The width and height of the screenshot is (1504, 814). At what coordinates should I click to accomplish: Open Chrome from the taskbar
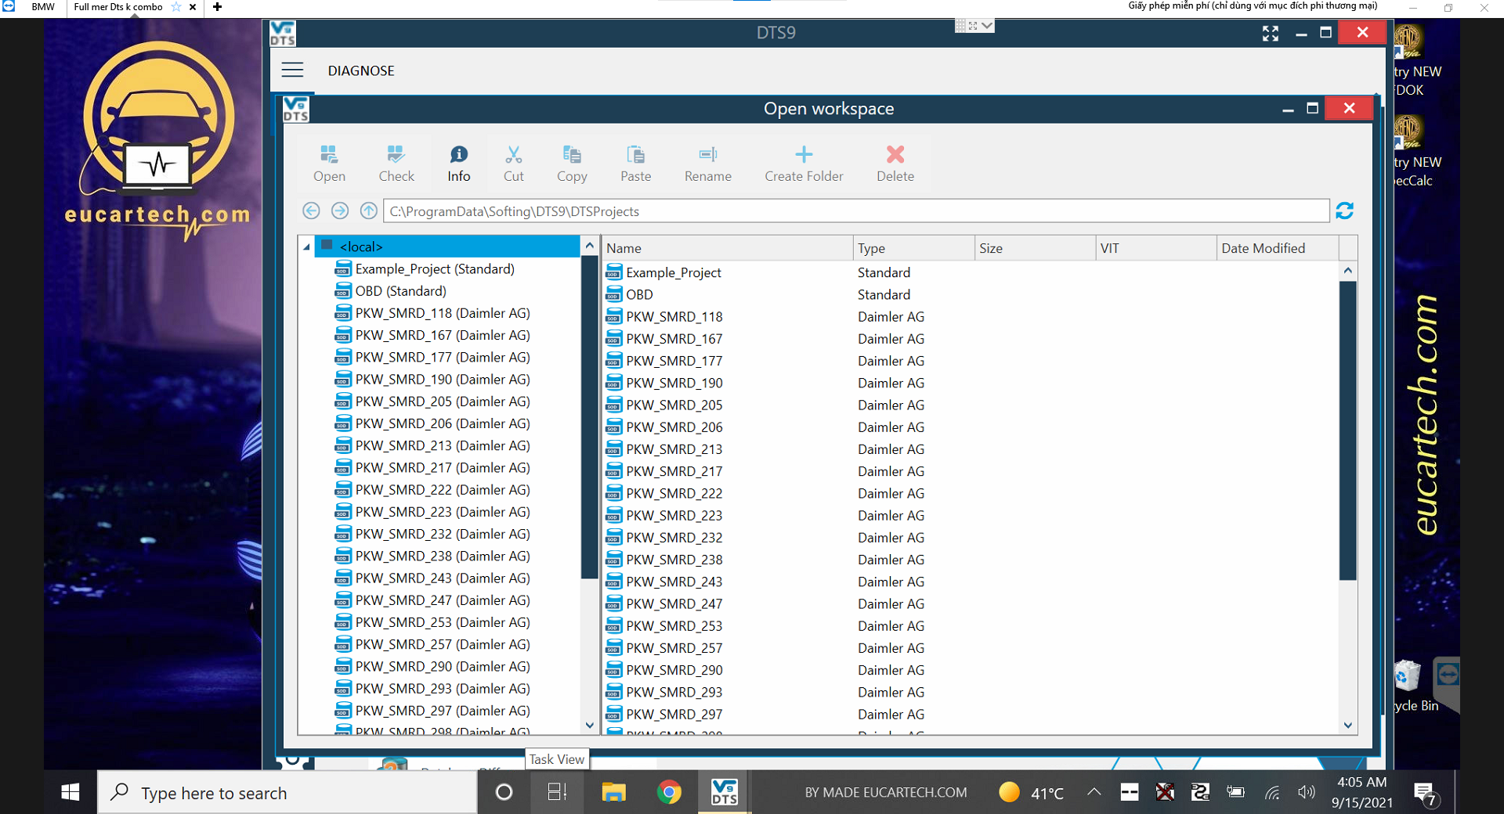(669, 792)
